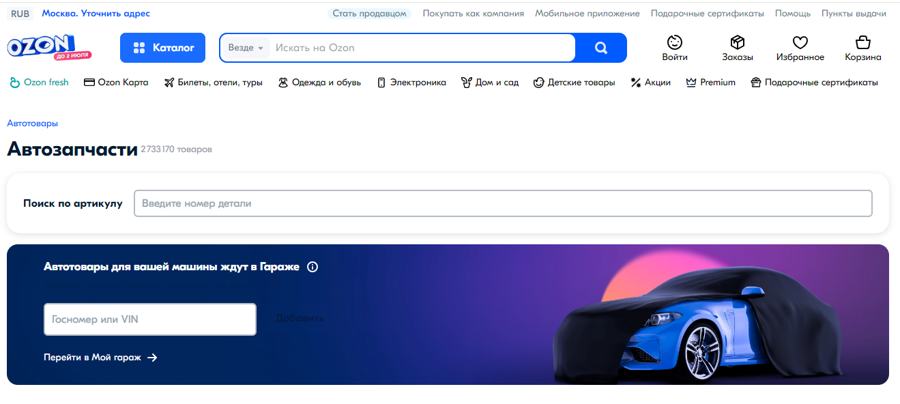Viewport: 900px width, 404px height.
Task: Click Стать продавцом link
Action: coord(369,13)
